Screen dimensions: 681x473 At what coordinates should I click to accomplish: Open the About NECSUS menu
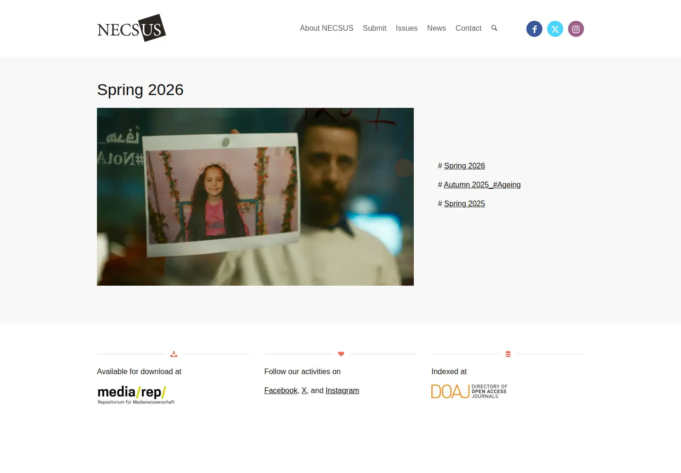[326, 28]
